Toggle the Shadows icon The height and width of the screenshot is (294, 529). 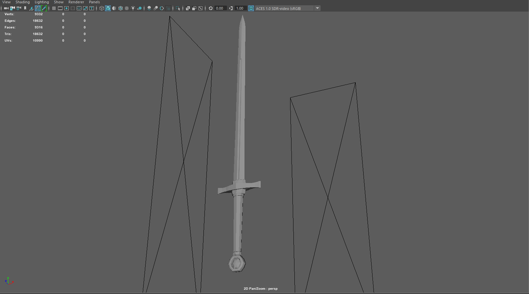coord(139,8)
